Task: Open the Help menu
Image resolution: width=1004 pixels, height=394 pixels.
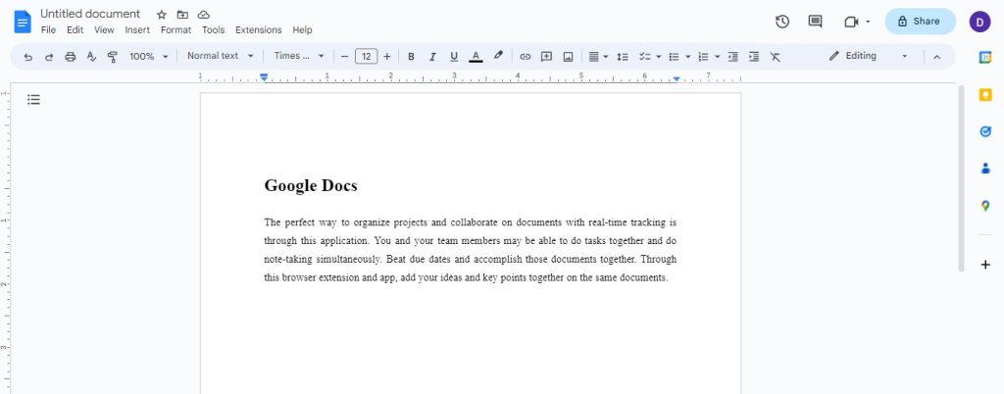Action: (302, 30)
